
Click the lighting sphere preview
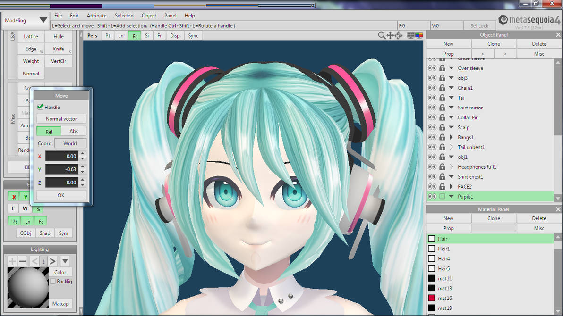point(28,287)
